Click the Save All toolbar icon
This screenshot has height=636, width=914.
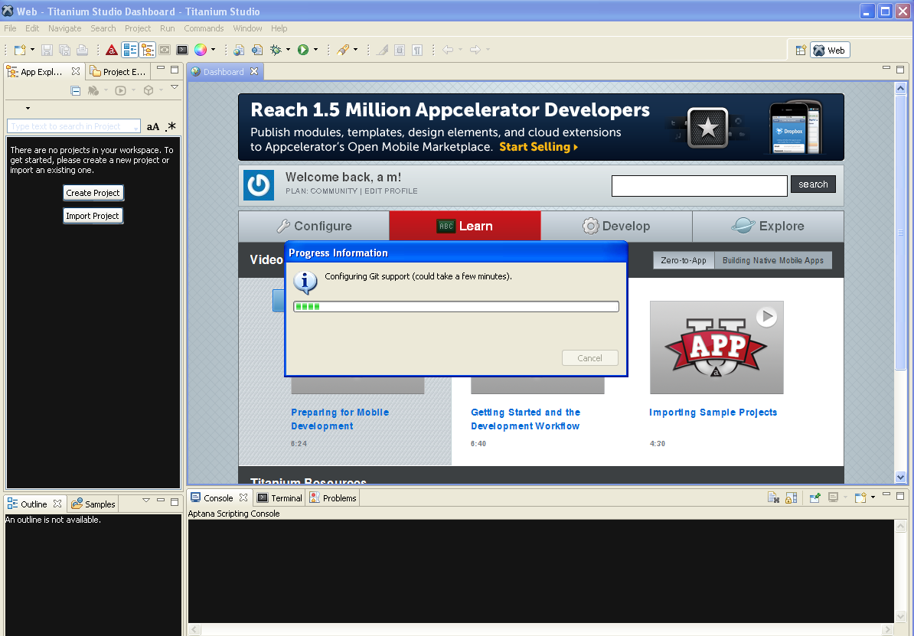[x=65, y=51]
